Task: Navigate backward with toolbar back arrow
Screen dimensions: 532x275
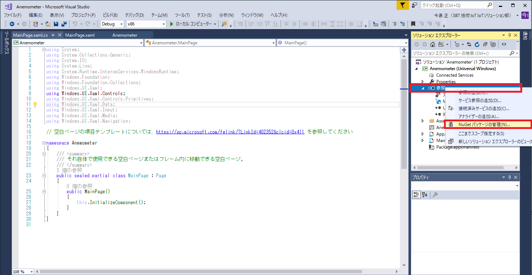Action: (12, 24)
